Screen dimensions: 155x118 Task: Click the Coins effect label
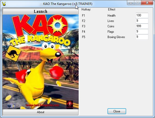point(111,26)
